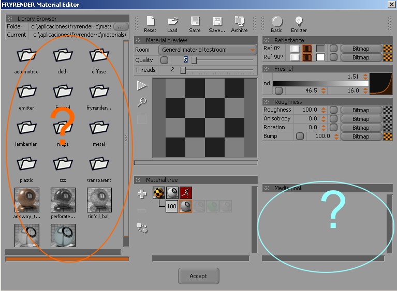The image size is (397, 291).
Task: Click Bitmap button for Ref 90º
Action: 361,57
